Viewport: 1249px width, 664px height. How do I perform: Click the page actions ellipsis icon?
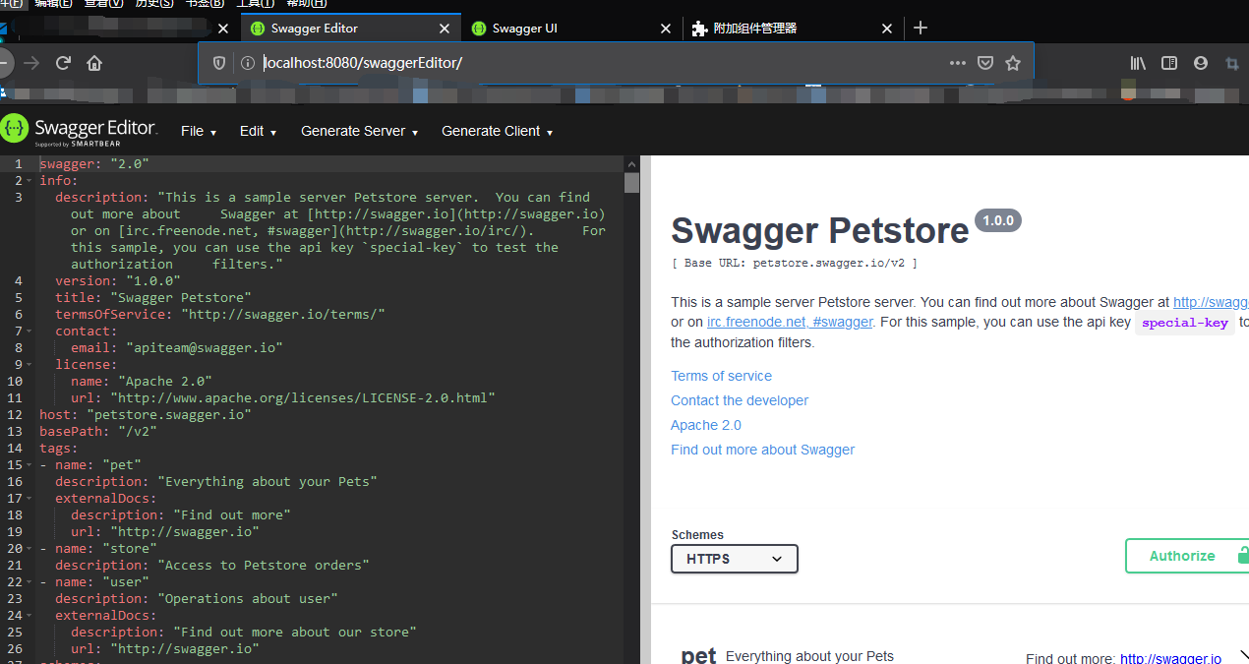(957, 62)
